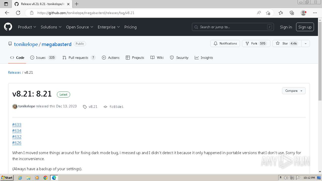Open the Projects tab
Screen dimensions: 322x181
point(135,58)
